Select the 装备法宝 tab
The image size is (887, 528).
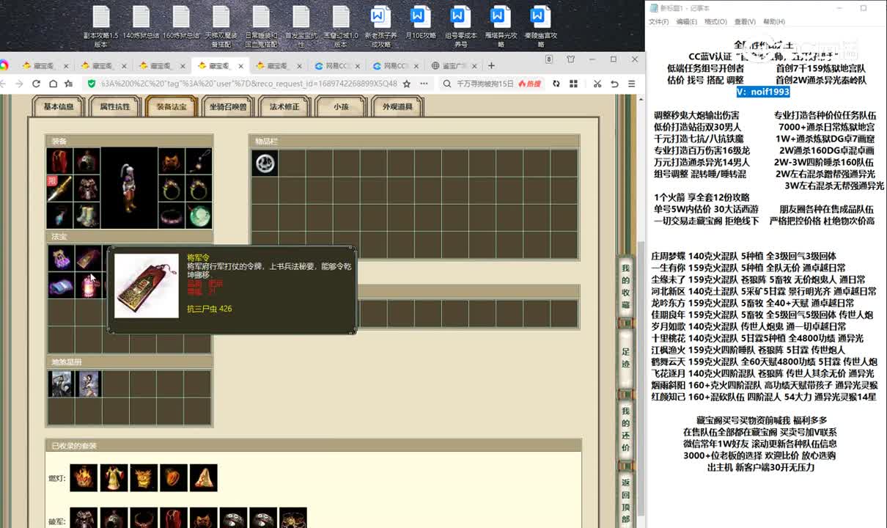click(172, 107)
